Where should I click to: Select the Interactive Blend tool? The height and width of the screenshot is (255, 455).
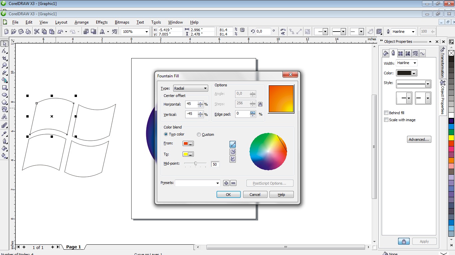tap(4, 125)
